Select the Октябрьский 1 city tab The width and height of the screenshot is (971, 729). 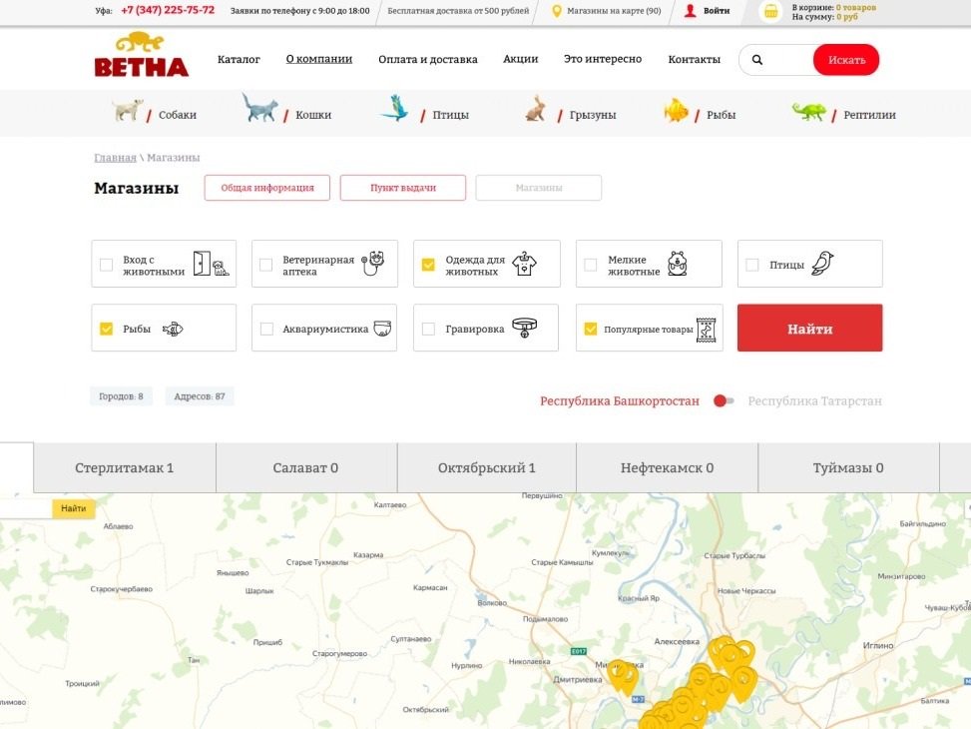tap(487, 468)
